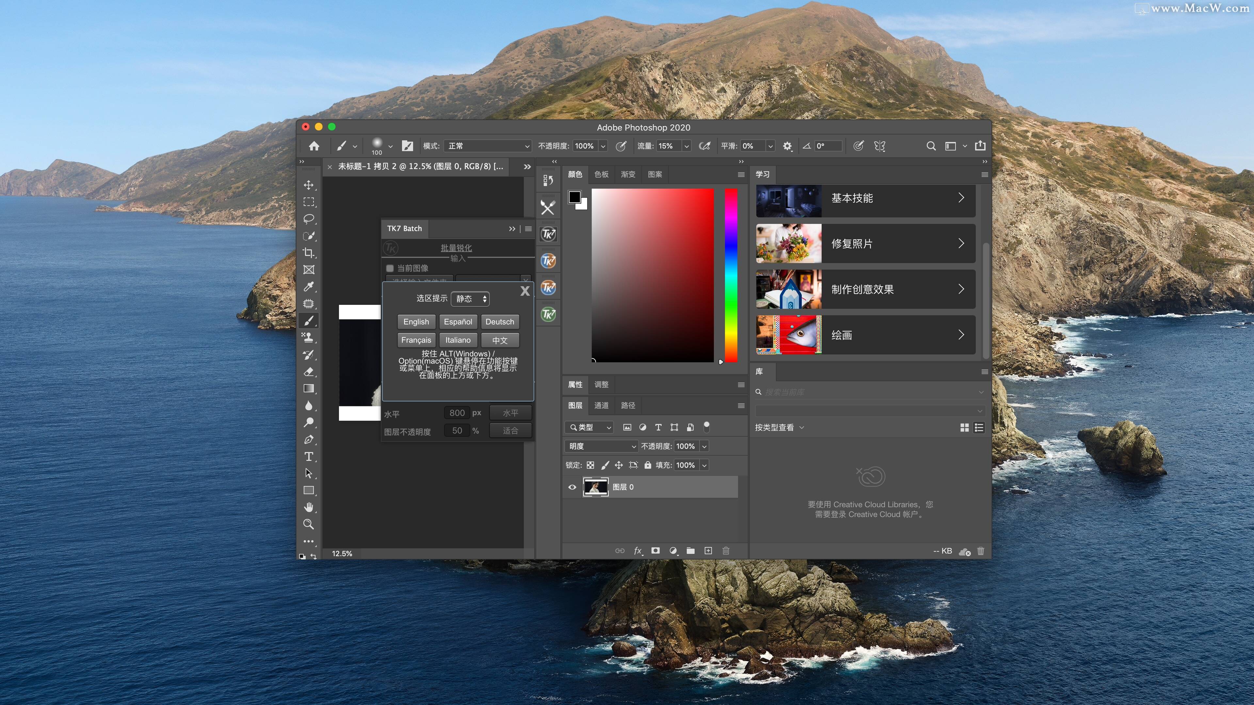Open the 选区提示 静态 dropdown
Image resolution: width=1254 pixels, height=705 pixels.
point(470,299)
